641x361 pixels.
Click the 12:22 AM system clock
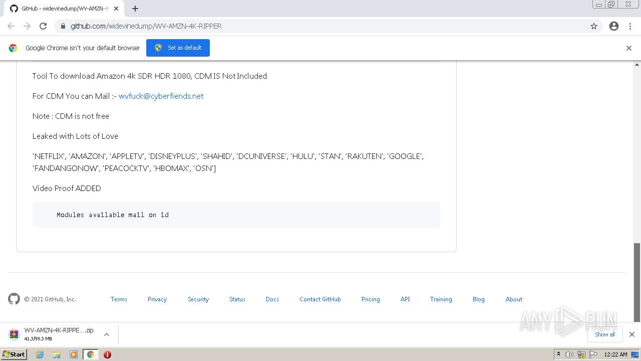coord(615,354)
